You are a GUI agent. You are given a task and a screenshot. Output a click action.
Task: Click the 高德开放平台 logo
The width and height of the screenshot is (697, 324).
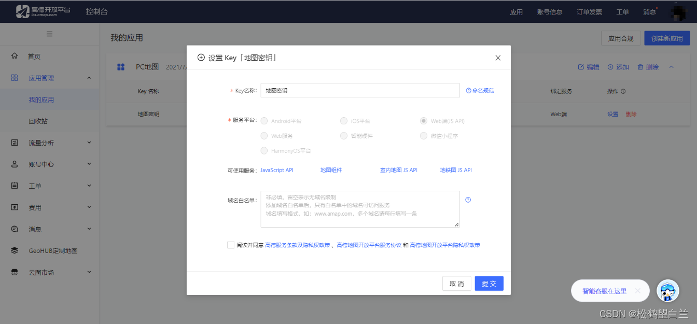tap(43, 11)
